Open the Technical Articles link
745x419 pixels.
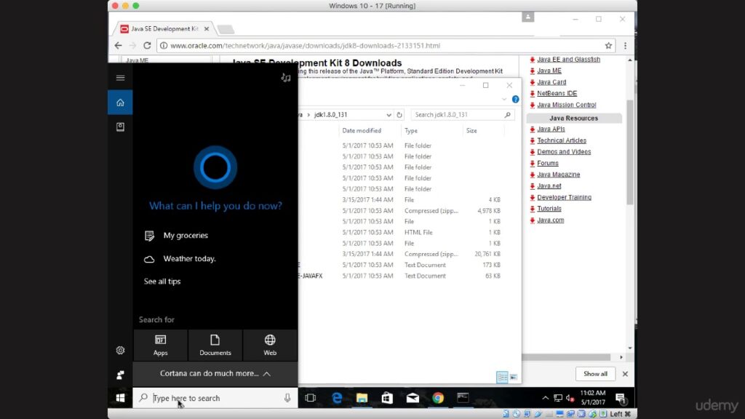coord(562,140)
